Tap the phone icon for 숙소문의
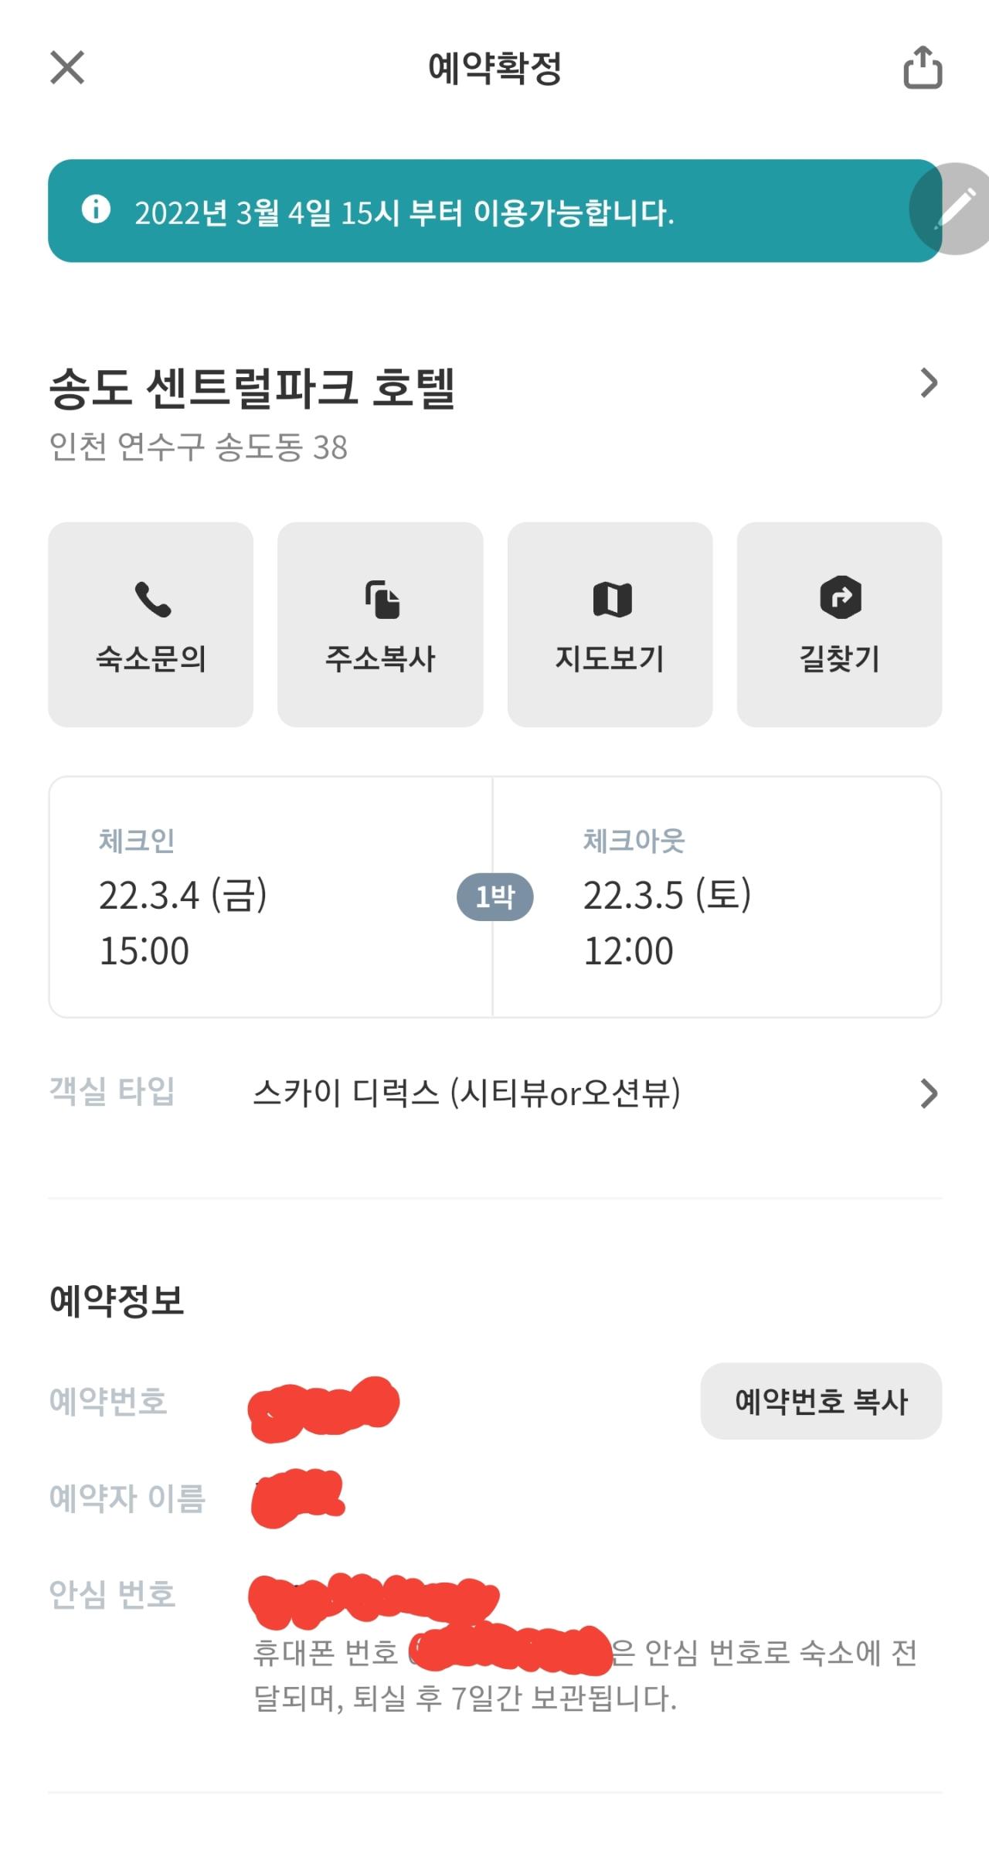The image size is (989, 1860). [x=152, y=600]
